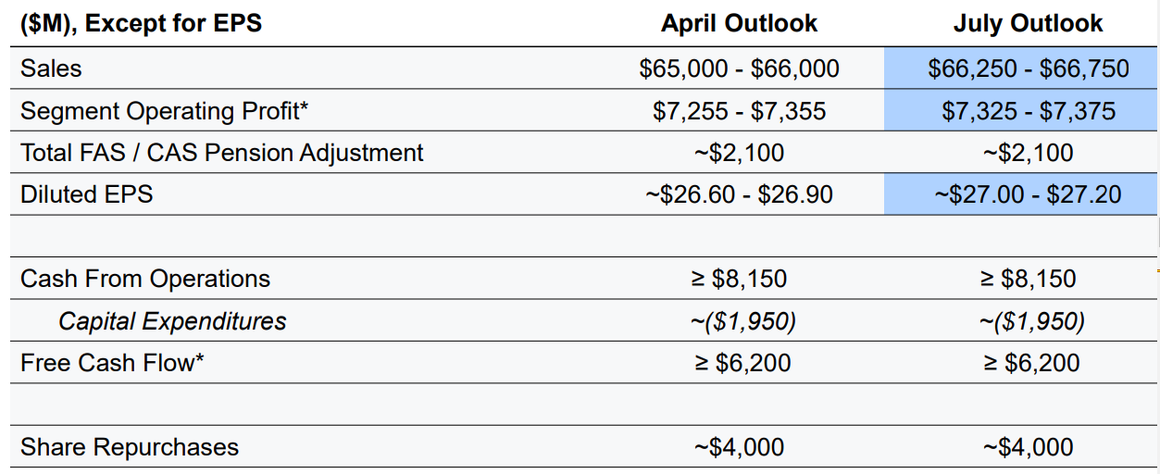Click the July Outlook column header
The width and height of the screenshot is (1160, 474).
(1028, 23)
